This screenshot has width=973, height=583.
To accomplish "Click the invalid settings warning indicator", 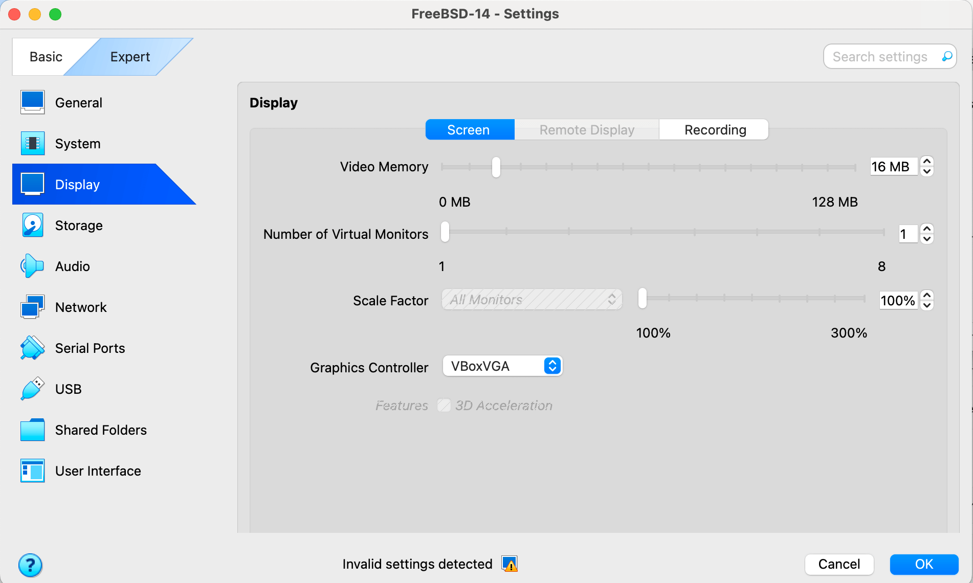I will (x=508, y=564).
